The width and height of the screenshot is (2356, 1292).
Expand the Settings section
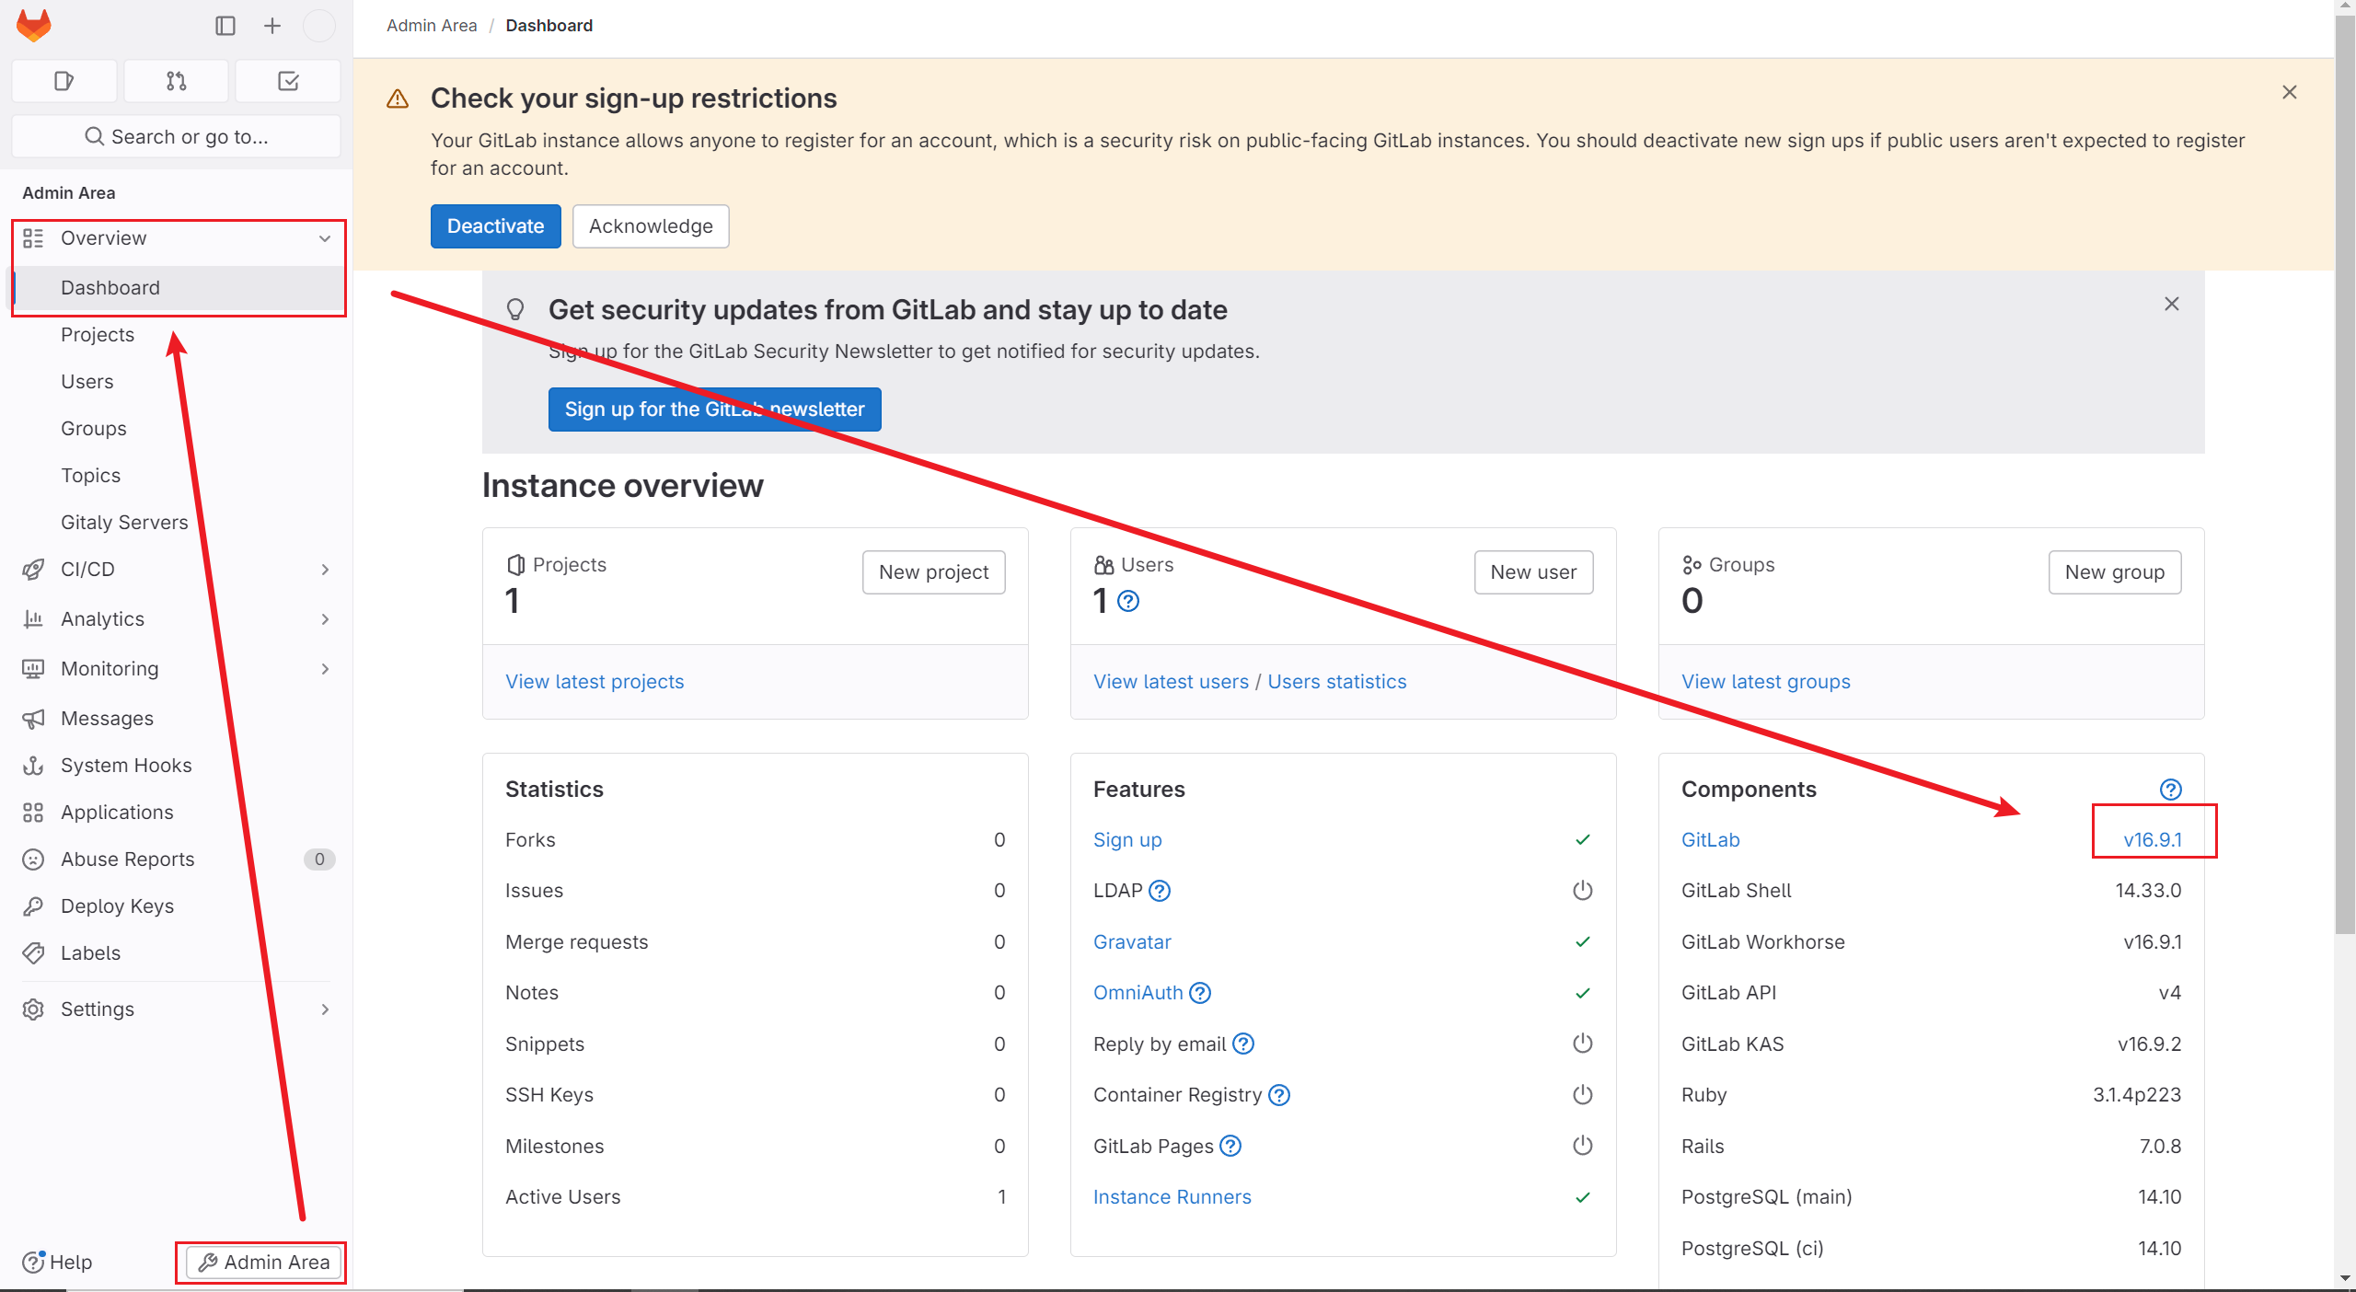click(178, 1009)
